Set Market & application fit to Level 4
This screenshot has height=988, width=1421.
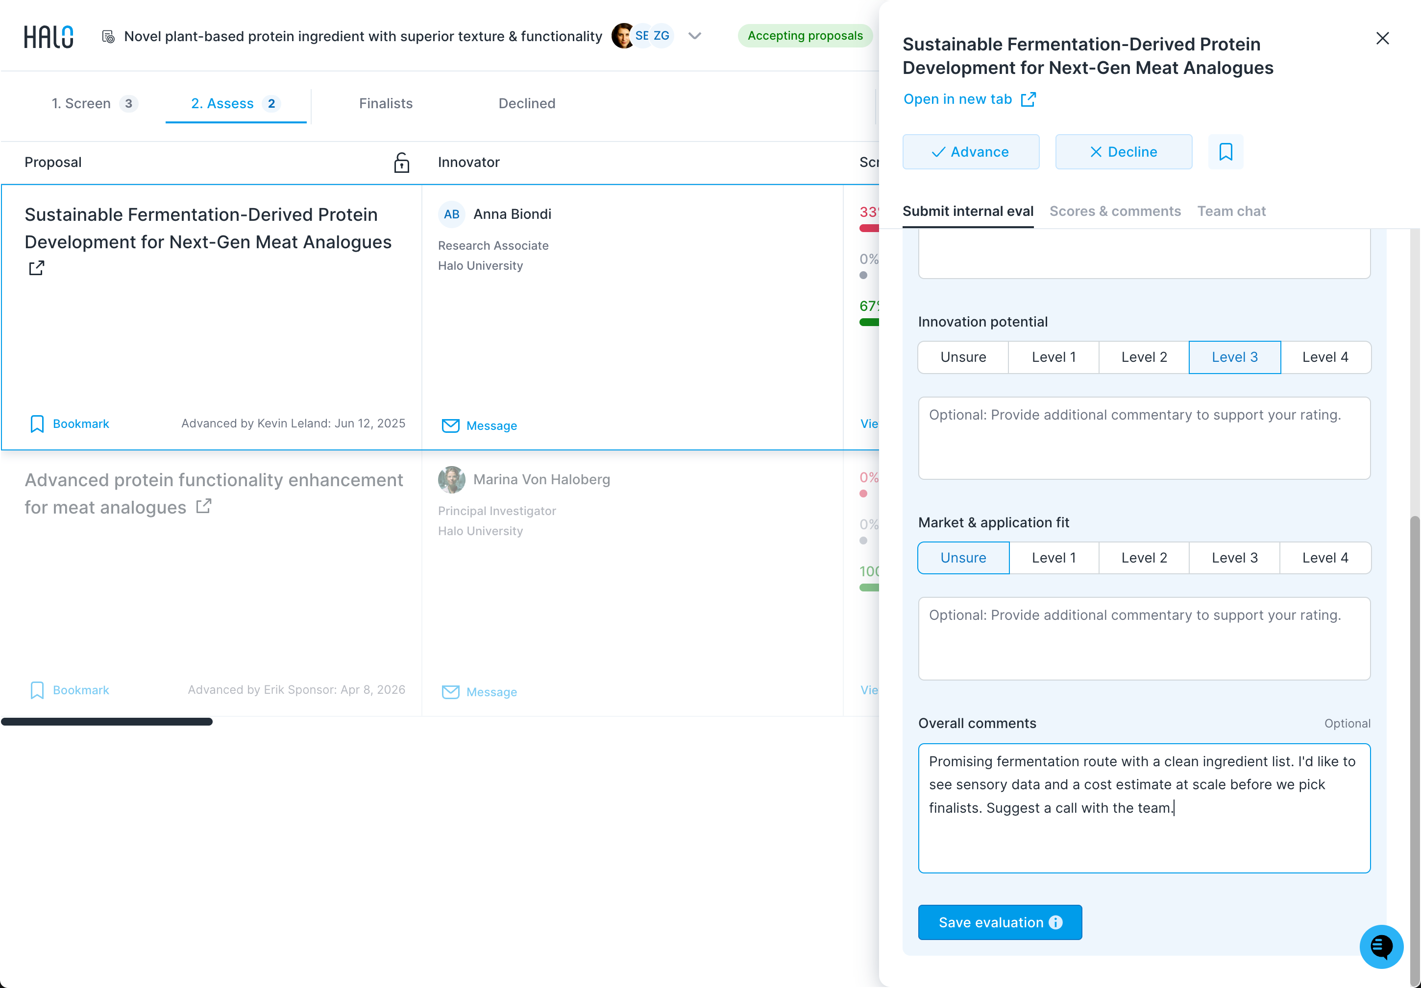pyautogui.click(x=1325, y=558)
